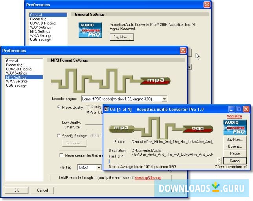
Task: Open Options in the converter window
Action: [235, 146]
